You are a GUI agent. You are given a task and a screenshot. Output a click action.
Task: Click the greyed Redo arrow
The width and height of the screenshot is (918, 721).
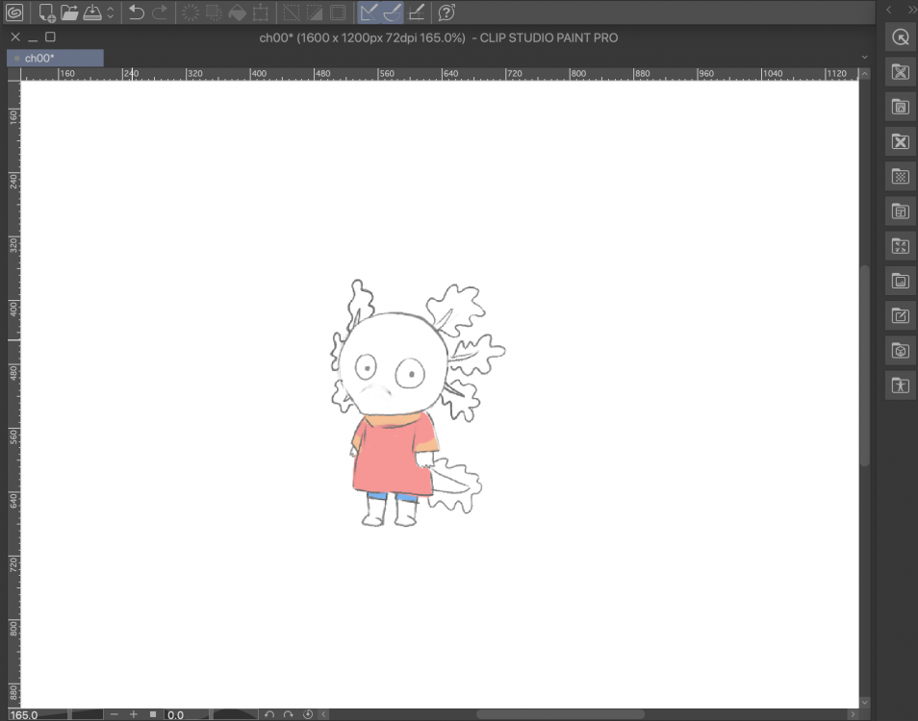point(159,12)
